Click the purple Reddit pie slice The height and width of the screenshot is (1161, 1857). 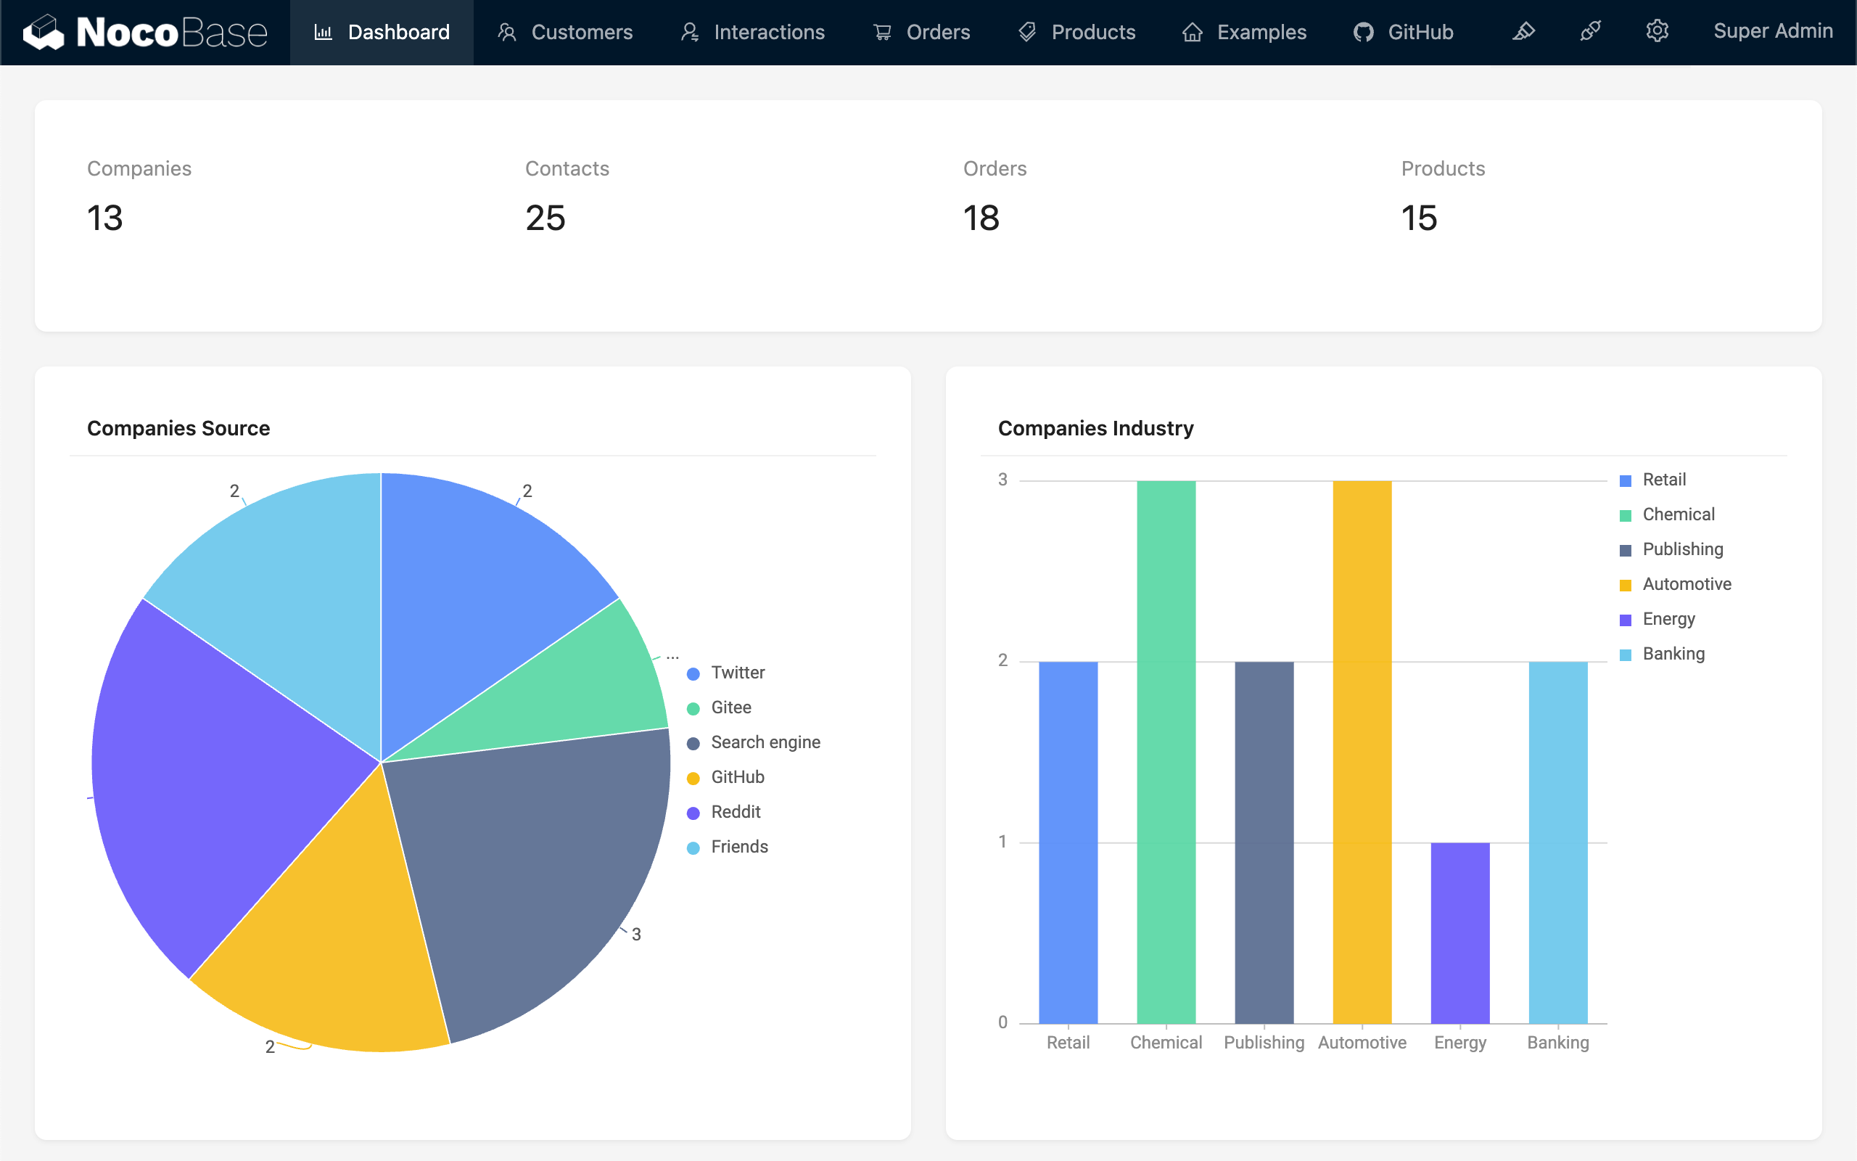[223, 776]
